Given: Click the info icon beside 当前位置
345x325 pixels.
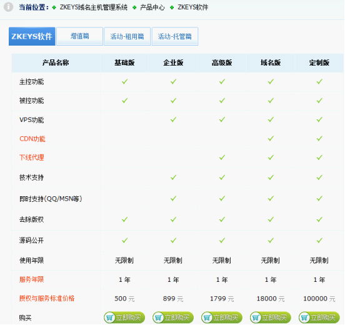Looking at the screenshot, I should [8, 7].
